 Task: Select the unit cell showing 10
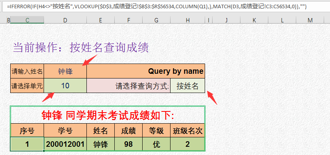(65, 86)
